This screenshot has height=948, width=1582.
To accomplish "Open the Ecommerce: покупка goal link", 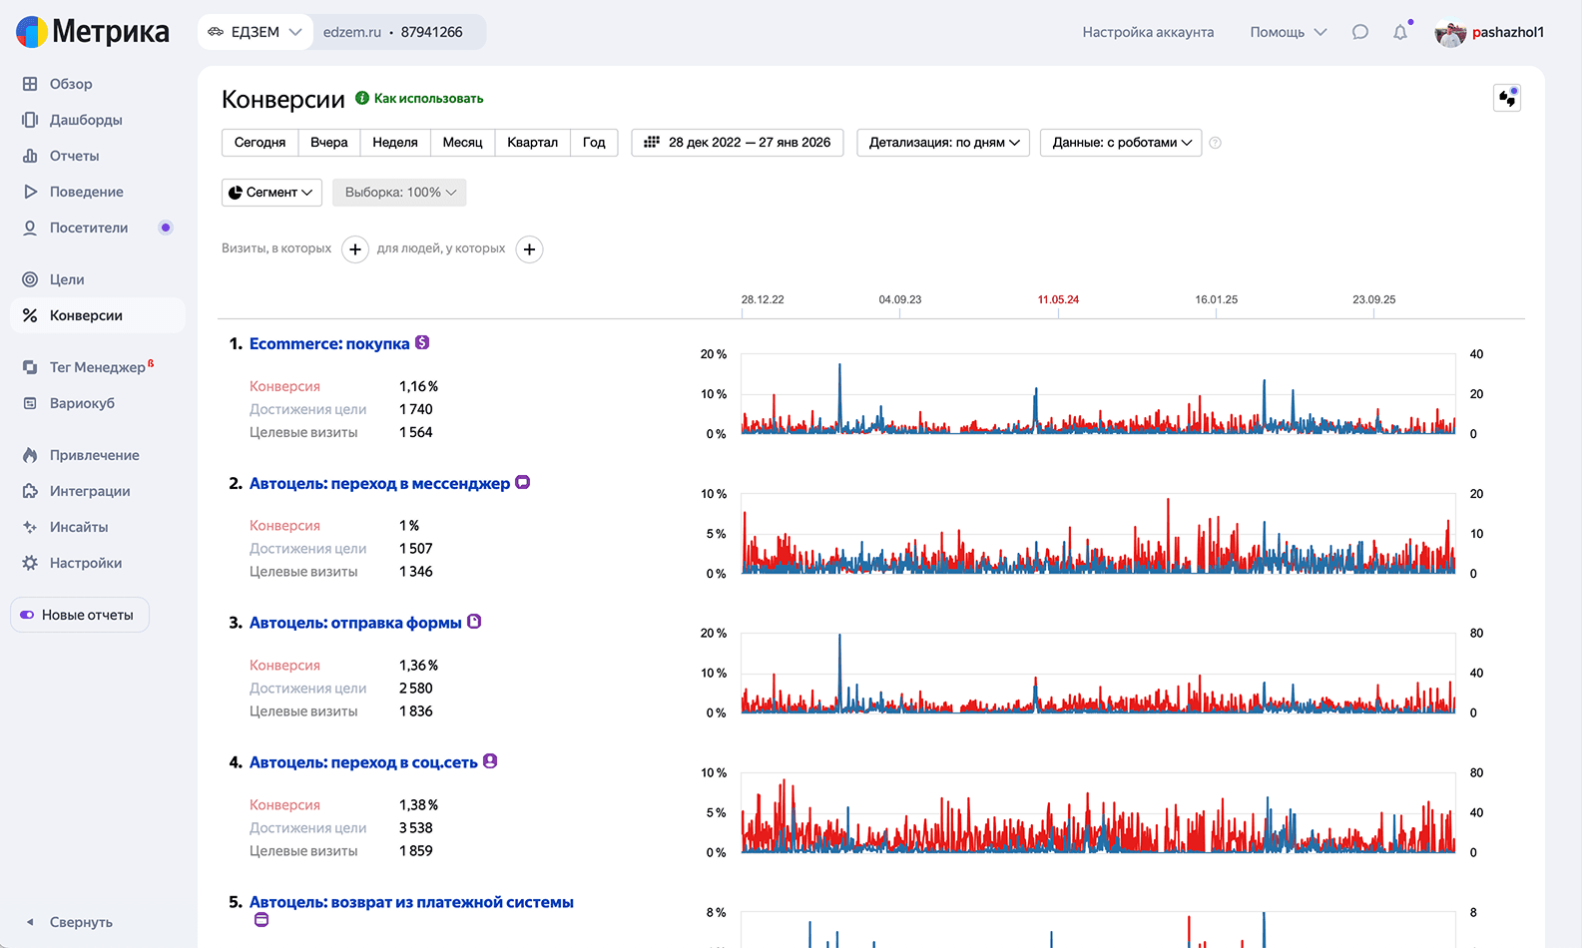I will (329, 344).
